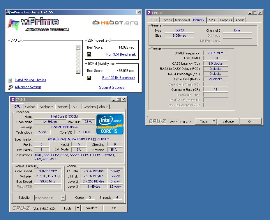Run the 32M Benchmark
The height and width of the screenshot is (220, 270).
pyautogui.click(x=121, y=54)
